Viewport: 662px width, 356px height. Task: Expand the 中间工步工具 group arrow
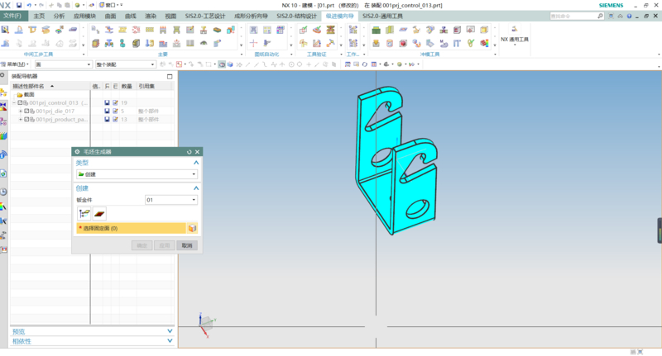coord(84,55)
